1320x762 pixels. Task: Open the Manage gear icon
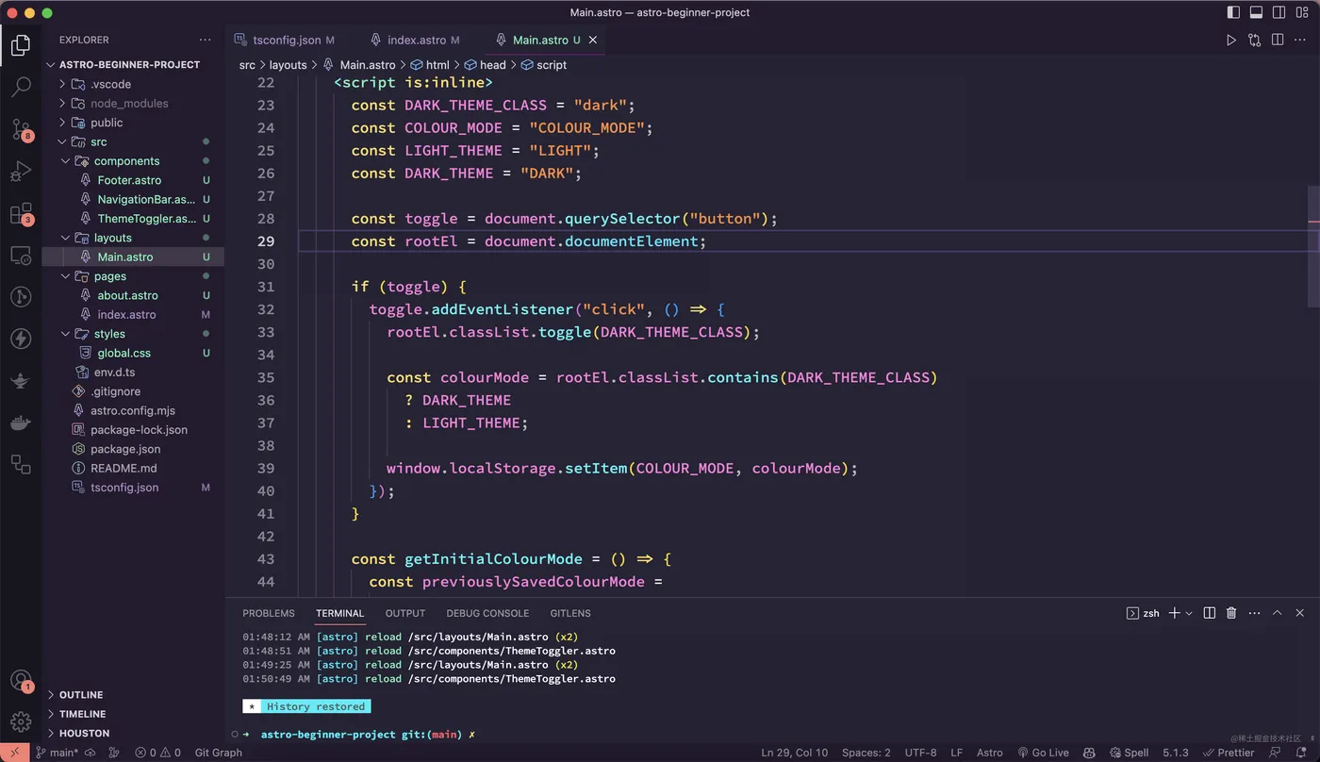click(x=21, y=721)
